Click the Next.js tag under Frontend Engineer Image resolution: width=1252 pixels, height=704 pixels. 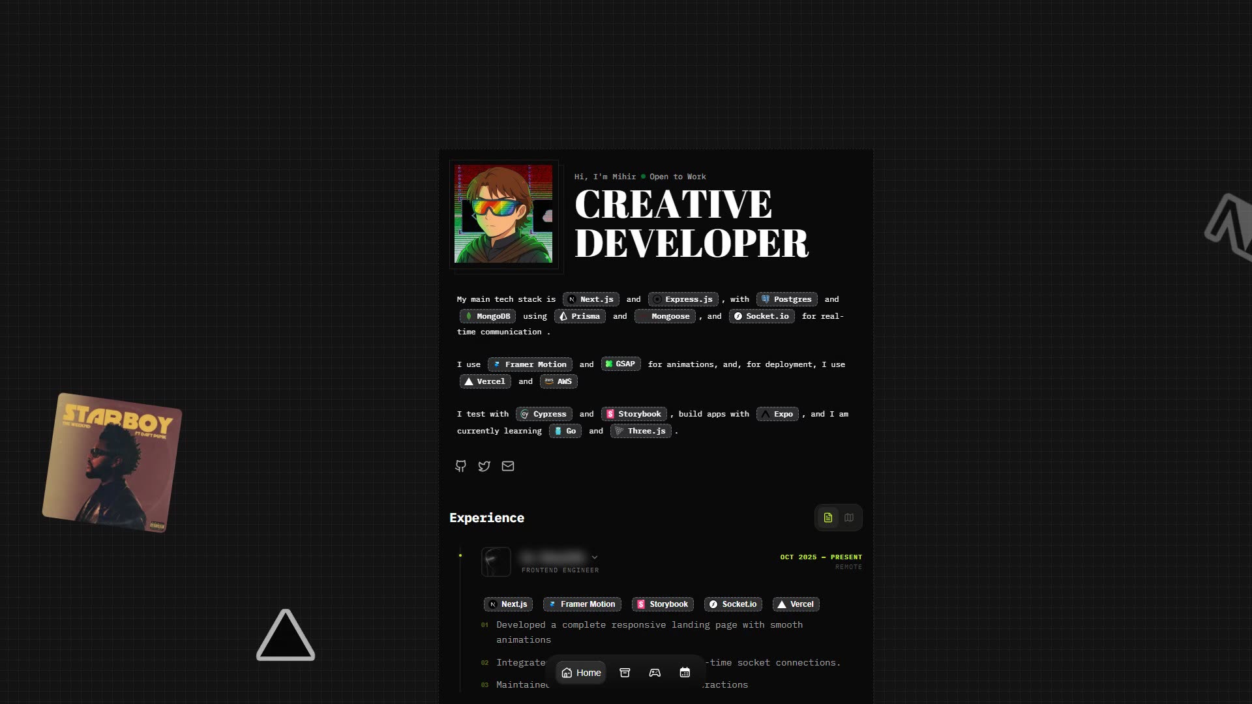point(508,604)
